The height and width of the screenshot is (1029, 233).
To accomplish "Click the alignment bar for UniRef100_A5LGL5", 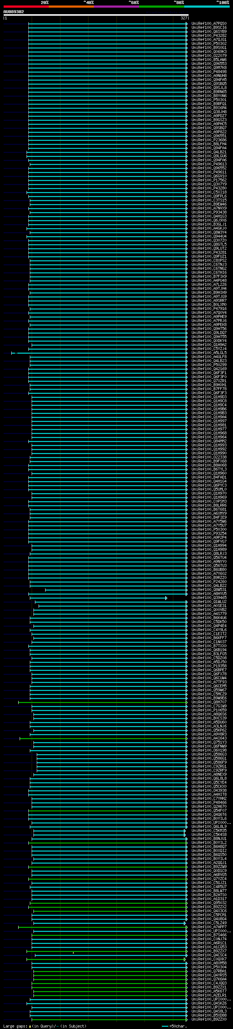I will tap(100, 353).
